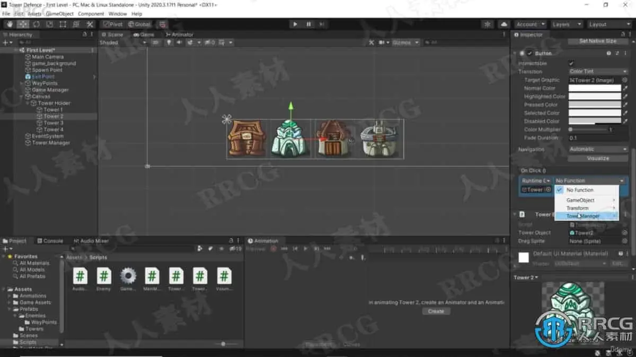
Task: Click the Pause button
Action: tap(308, 24)
